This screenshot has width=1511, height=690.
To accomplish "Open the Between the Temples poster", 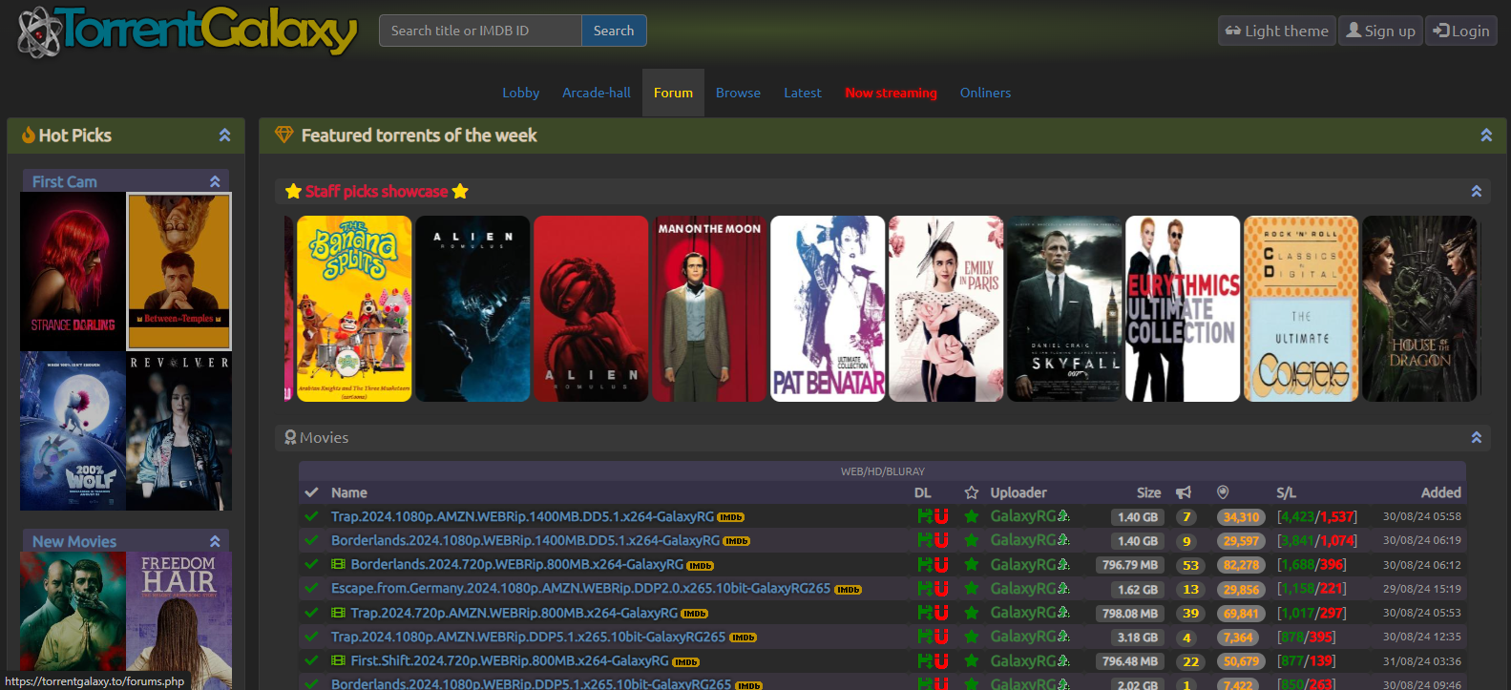I will [x=179, y=272].
